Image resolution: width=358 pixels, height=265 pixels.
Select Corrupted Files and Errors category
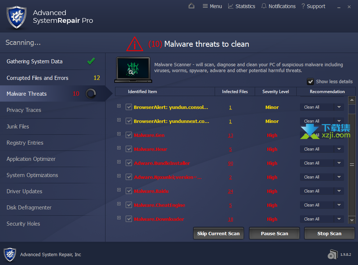coord(53,78)
